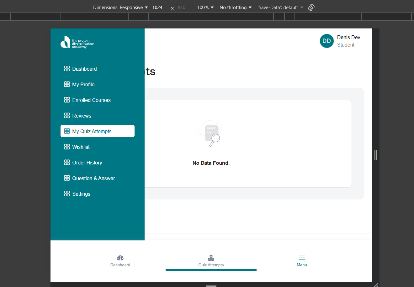414x287 pixels.
Task: Open the 'Save-Data': default dropdown
Action: click(x=281, y=8)
